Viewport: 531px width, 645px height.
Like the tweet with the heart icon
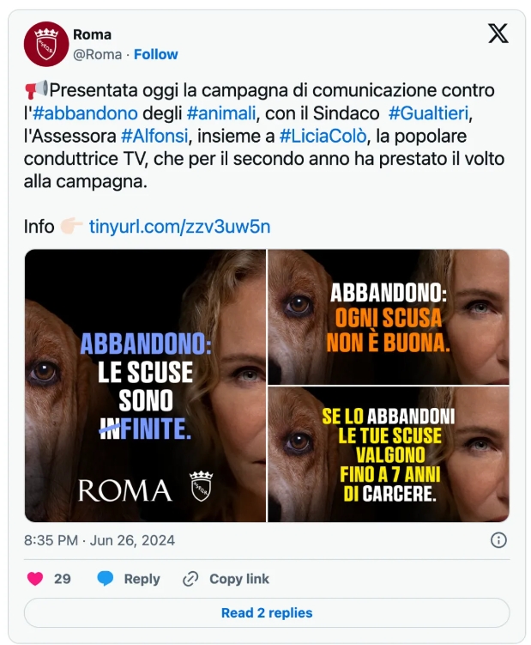pos(35,578)
